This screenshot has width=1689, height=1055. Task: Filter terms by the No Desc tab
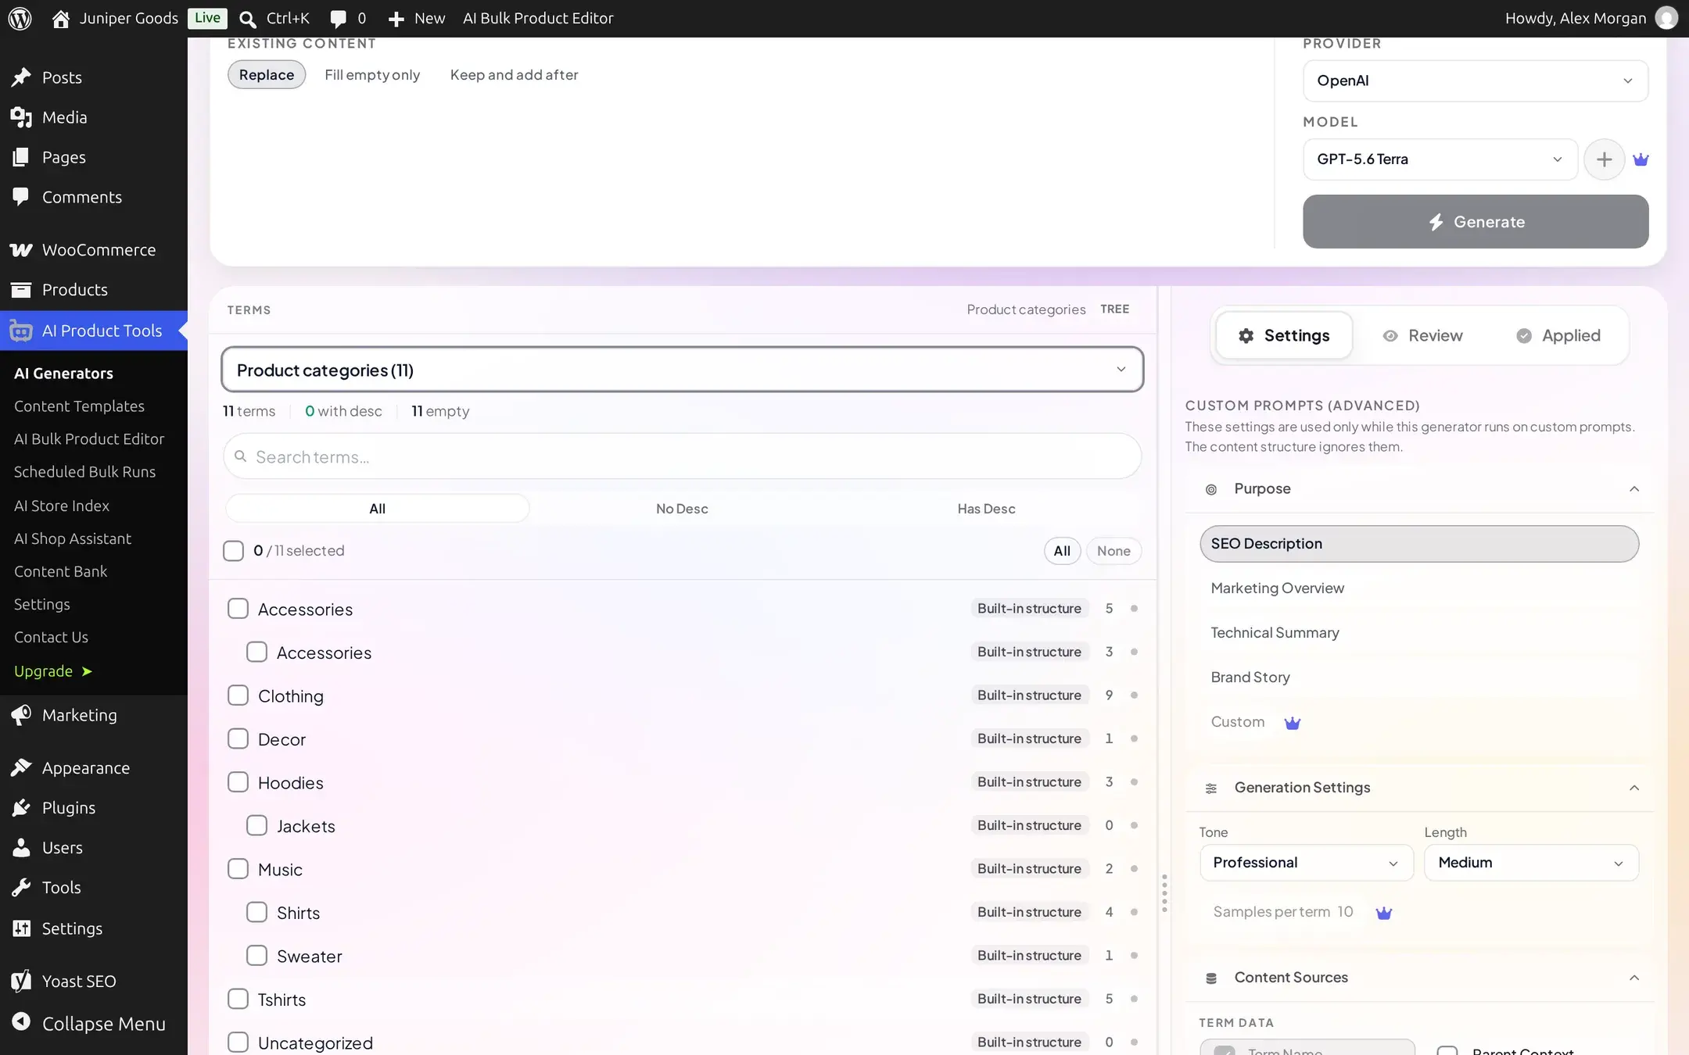pos(682,509)
